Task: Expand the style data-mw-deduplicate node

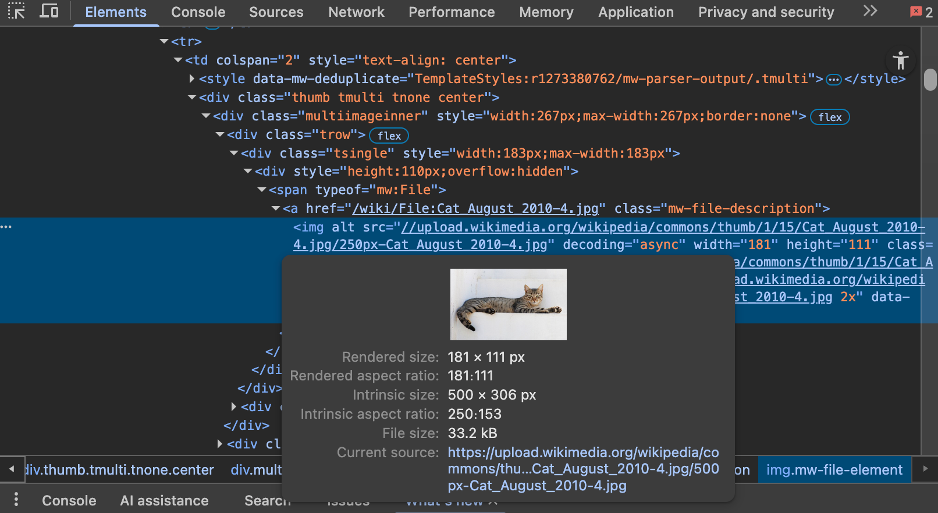Action: (x=192, y=79)
